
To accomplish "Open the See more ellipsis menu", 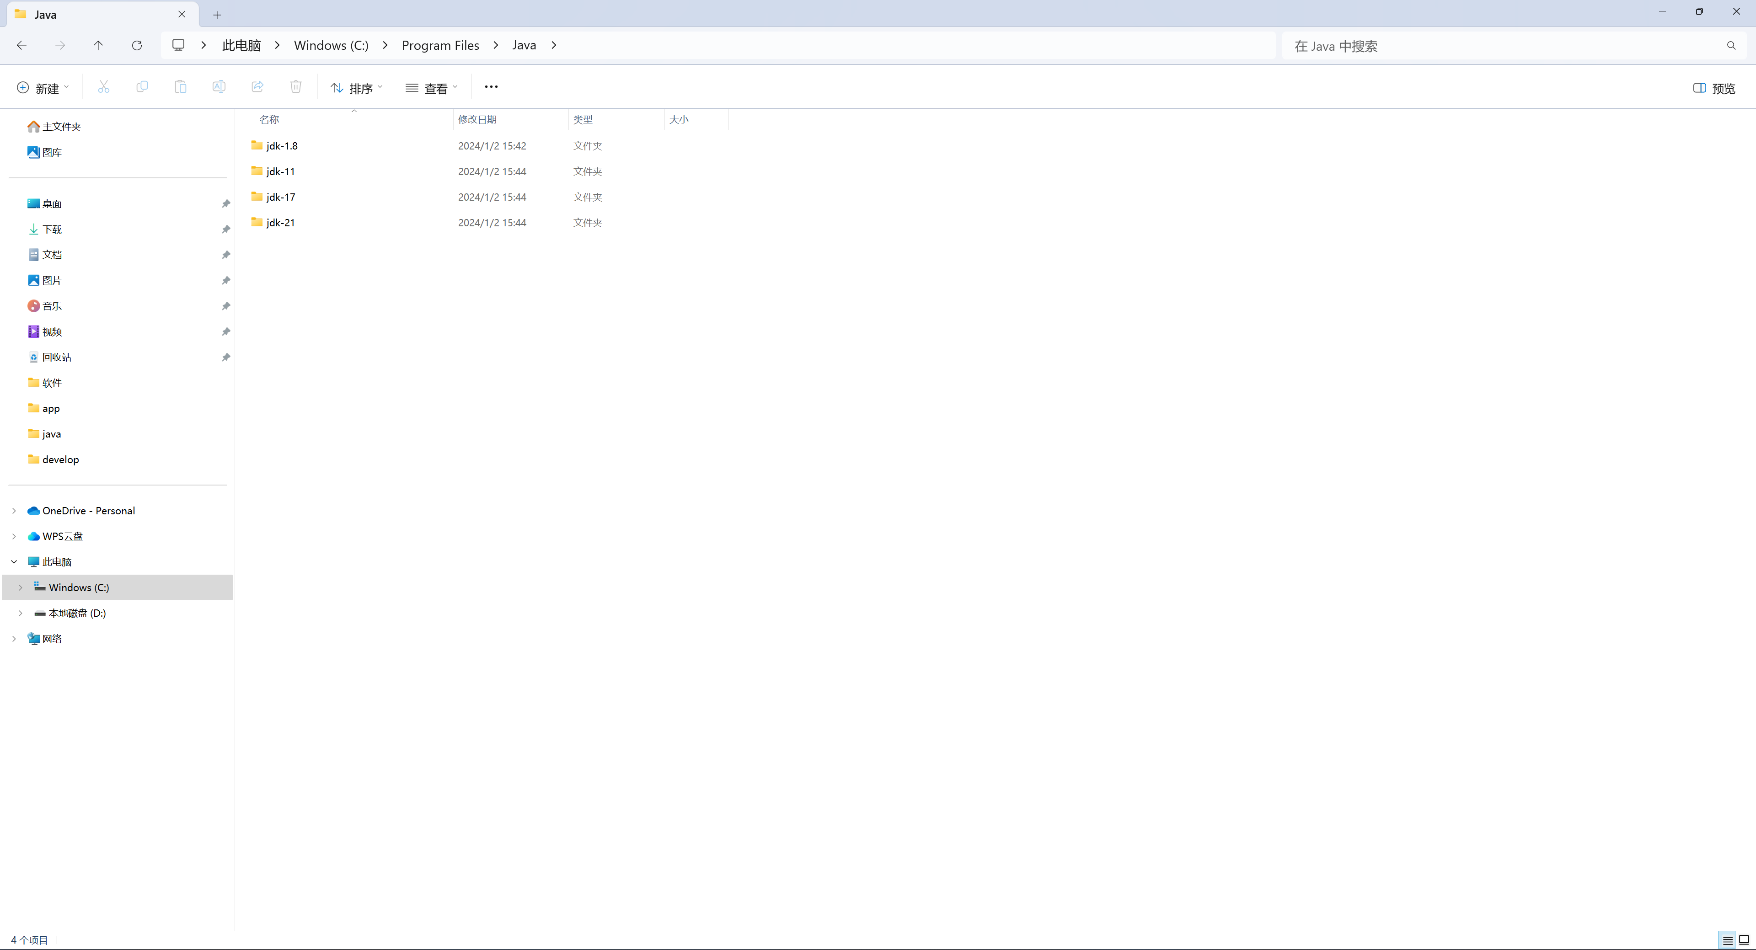I will (x=492, y=86).
